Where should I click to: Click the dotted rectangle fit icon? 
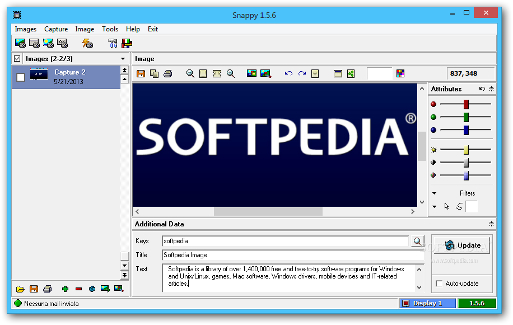coord(203,73)
